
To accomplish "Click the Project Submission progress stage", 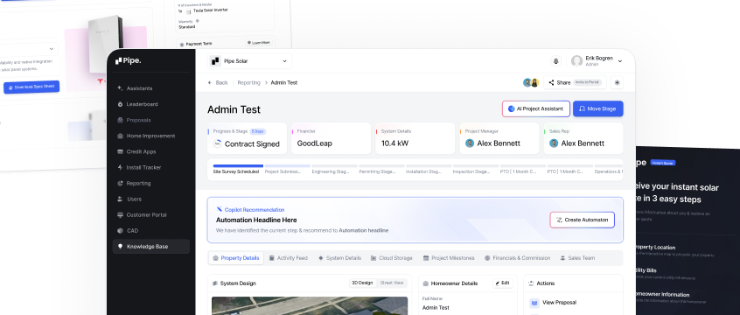I will click(x=287, y=169).
